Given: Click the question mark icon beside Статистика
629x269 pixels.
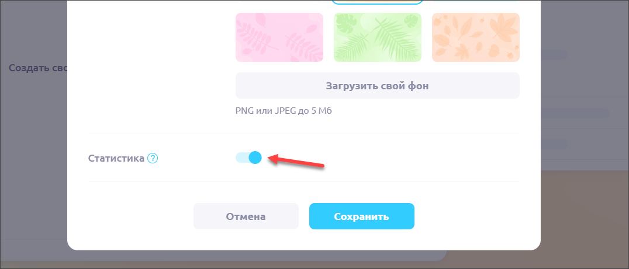Looking at the screenshot, I should (x=153, y=159).
